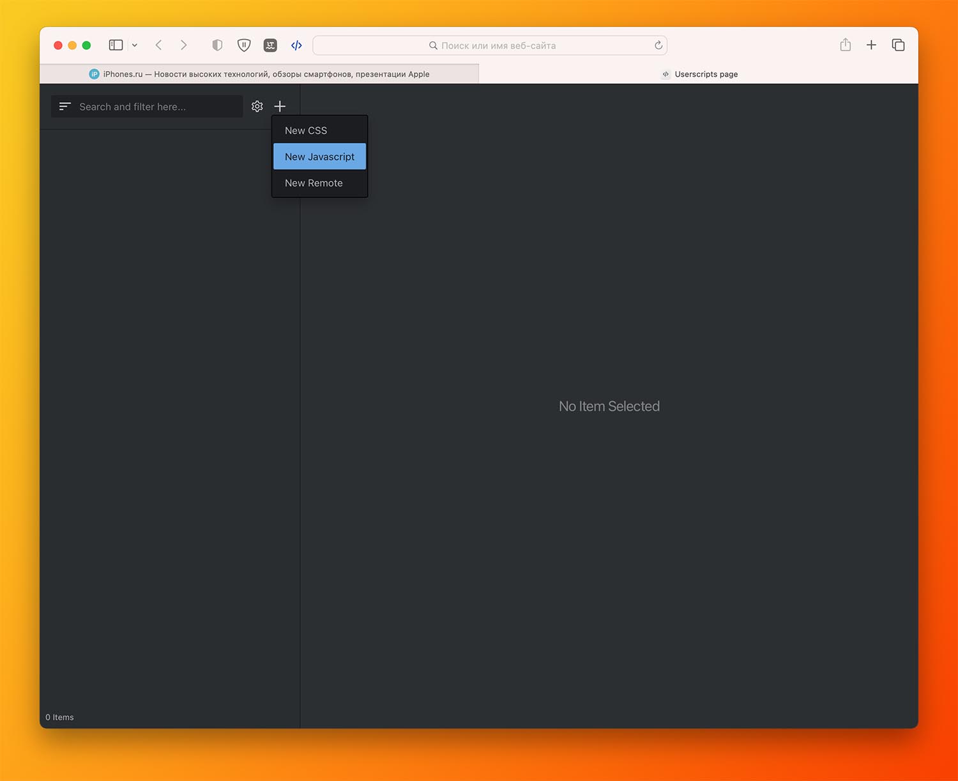Image resolution: width=958 pixels, height=781 pixels.
Task: Open Userscripts settings gear
Action: 257,107
